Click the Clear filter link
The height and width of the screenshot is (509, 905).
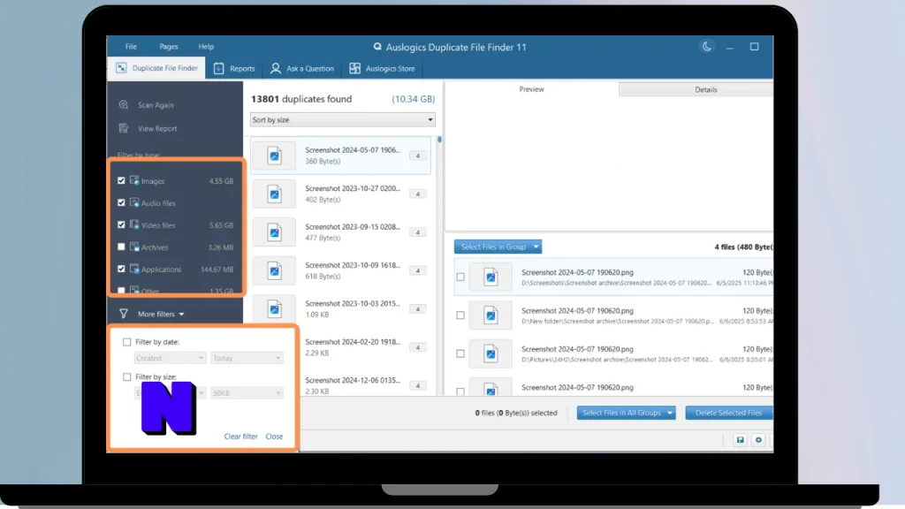(240, 437)
